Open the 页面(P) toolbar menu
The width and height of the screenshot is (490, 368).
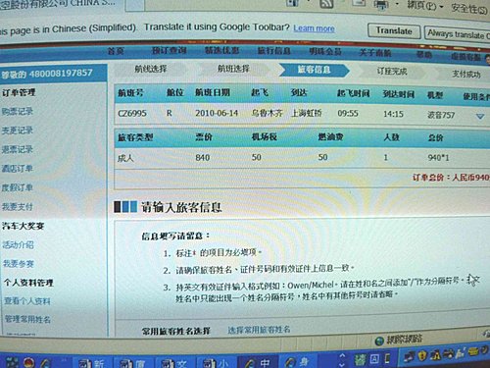coord(424,6)
